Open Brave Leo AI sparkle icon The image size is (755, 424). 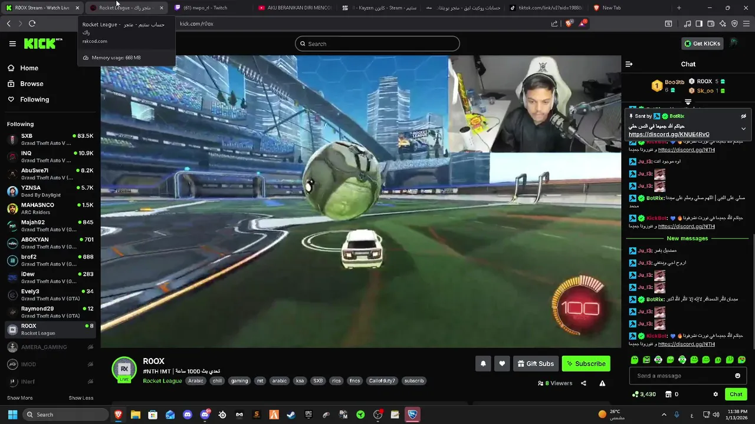coord(723,24)
